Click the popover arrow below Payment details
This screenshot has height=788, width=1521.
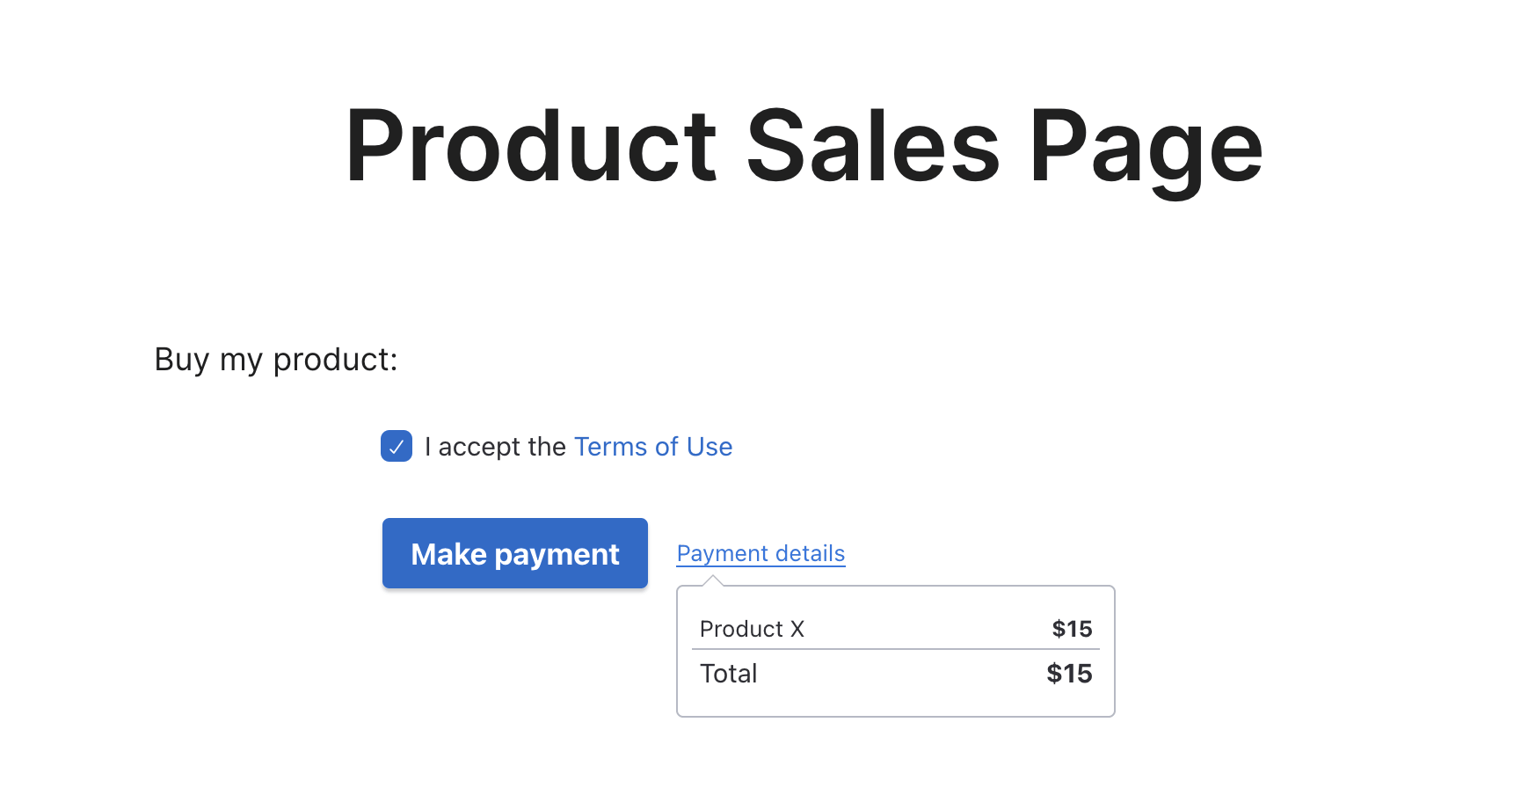click(714, 580)
